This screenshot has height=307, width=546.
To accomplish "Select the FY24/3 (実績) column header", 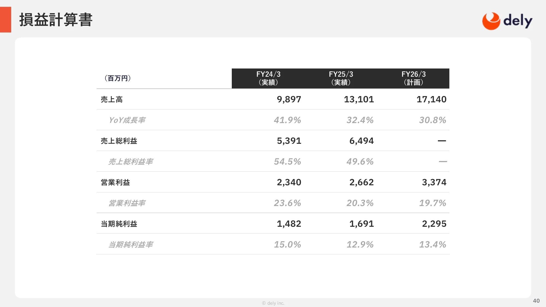I will click(268, 78).
